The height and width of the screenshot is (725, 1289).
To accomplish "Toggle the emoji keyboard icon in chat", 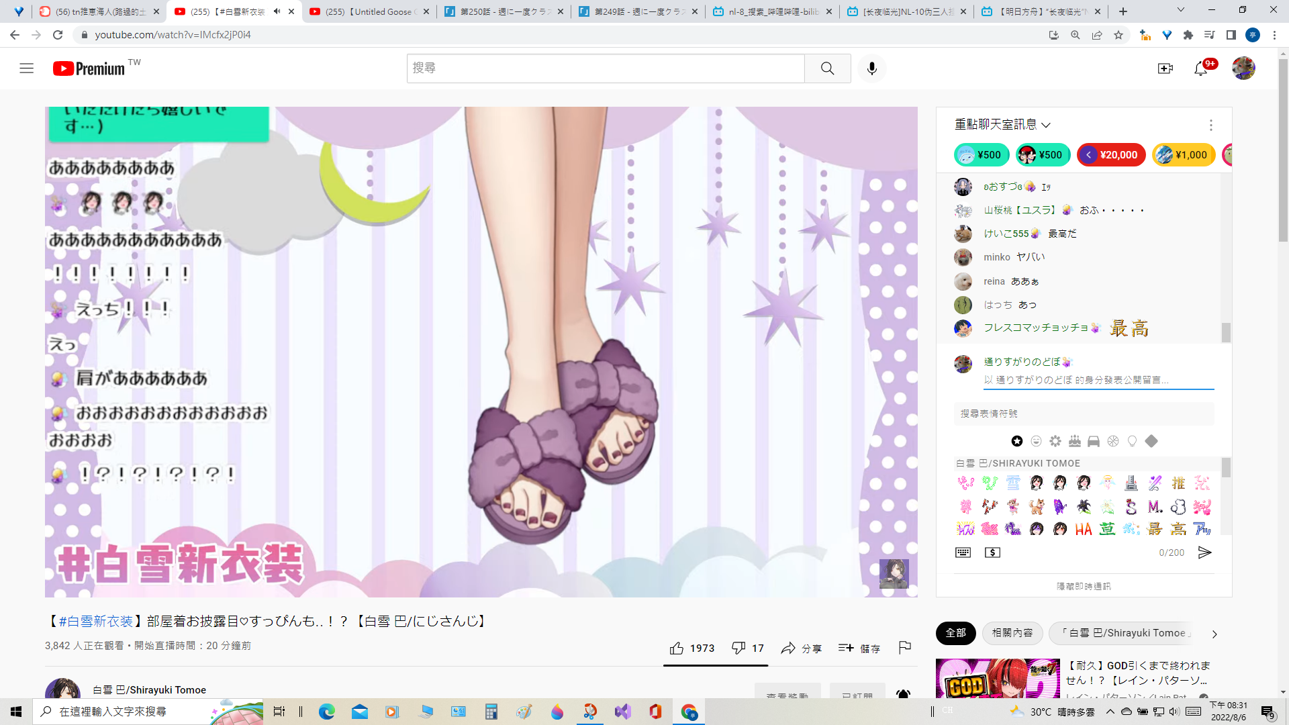I will click(963, 552).
